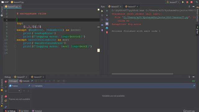
Task: Rerun debug session with bug icon
Action: tap(6, 82)
